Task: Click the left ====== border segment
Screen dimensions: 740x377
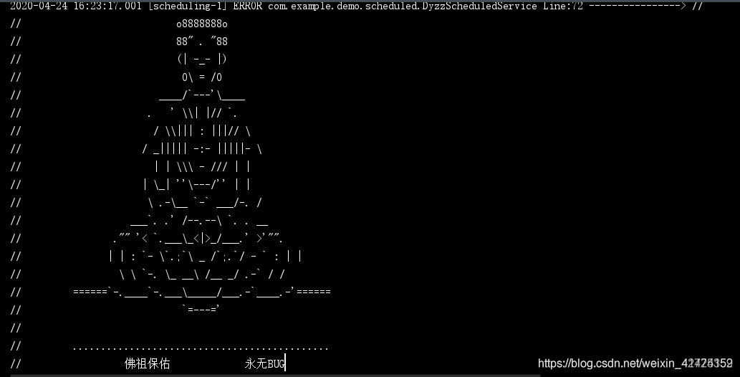Action: coord(90,292)
